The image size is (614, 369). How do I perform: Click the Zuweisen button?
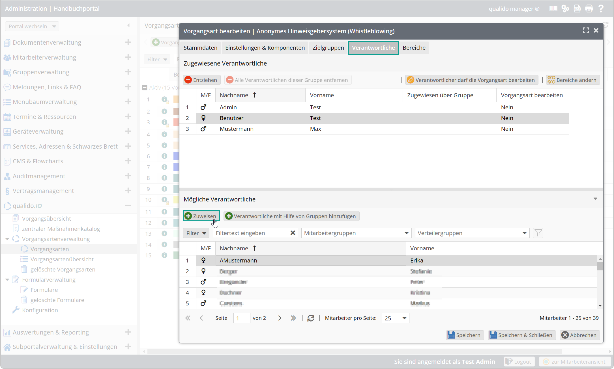(201, 216)
